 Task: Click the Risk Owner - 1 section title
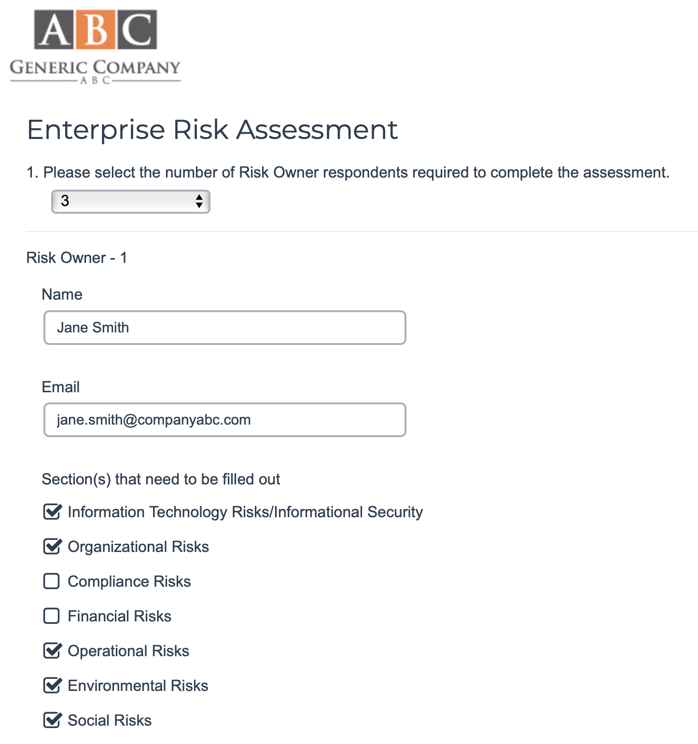point(77,258)
